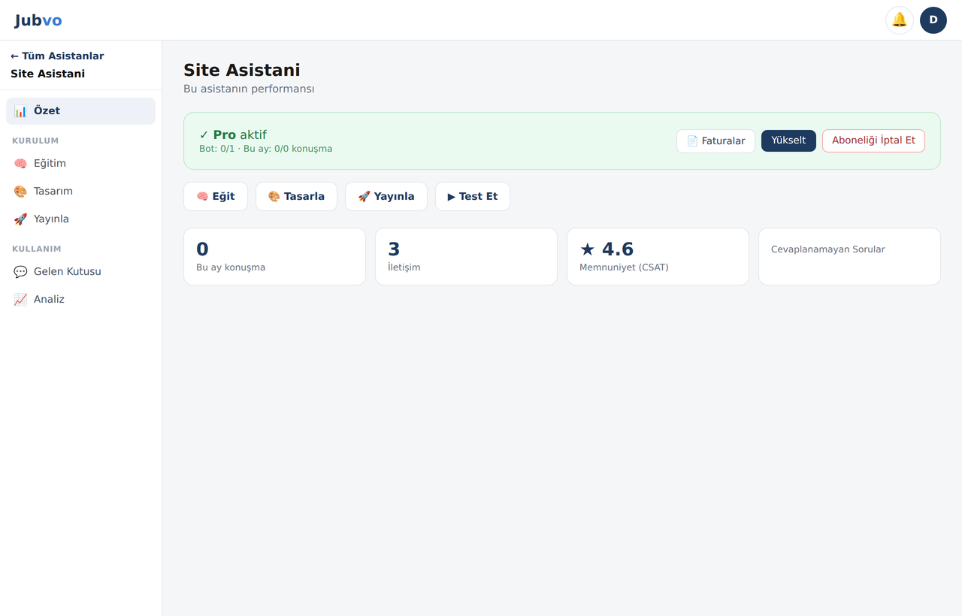Open the İletişim stat card
The width and height of the screenshot is (962, 616).
466,257
